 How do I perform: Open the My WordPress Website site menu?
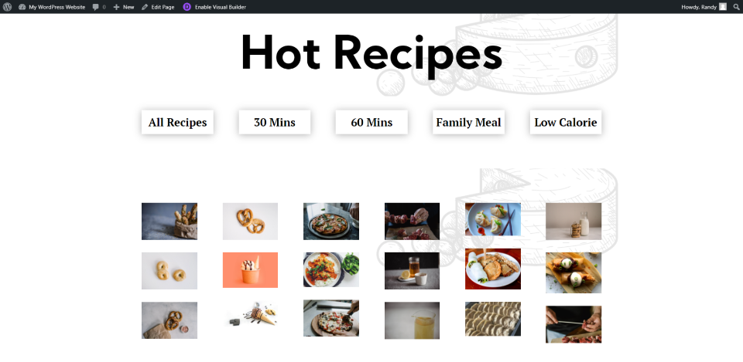coord(52,7)
